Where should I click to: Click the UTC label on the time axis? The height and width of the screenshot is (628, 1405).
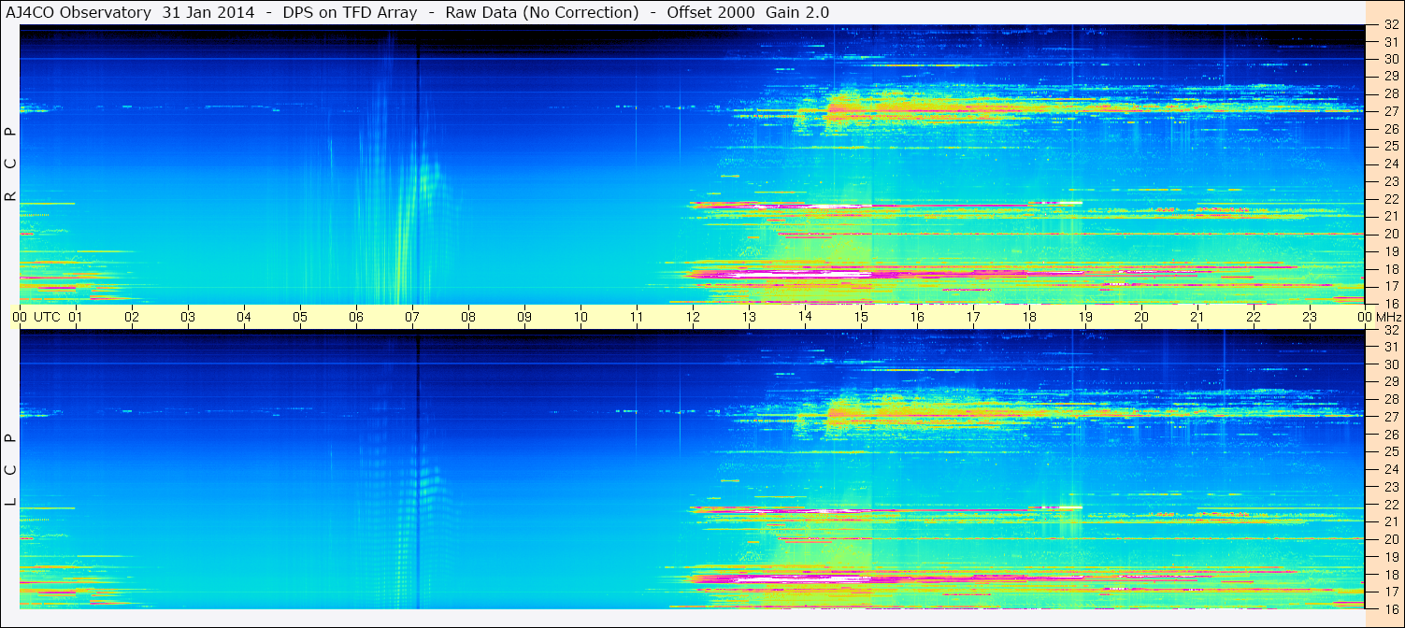point(47,317)
